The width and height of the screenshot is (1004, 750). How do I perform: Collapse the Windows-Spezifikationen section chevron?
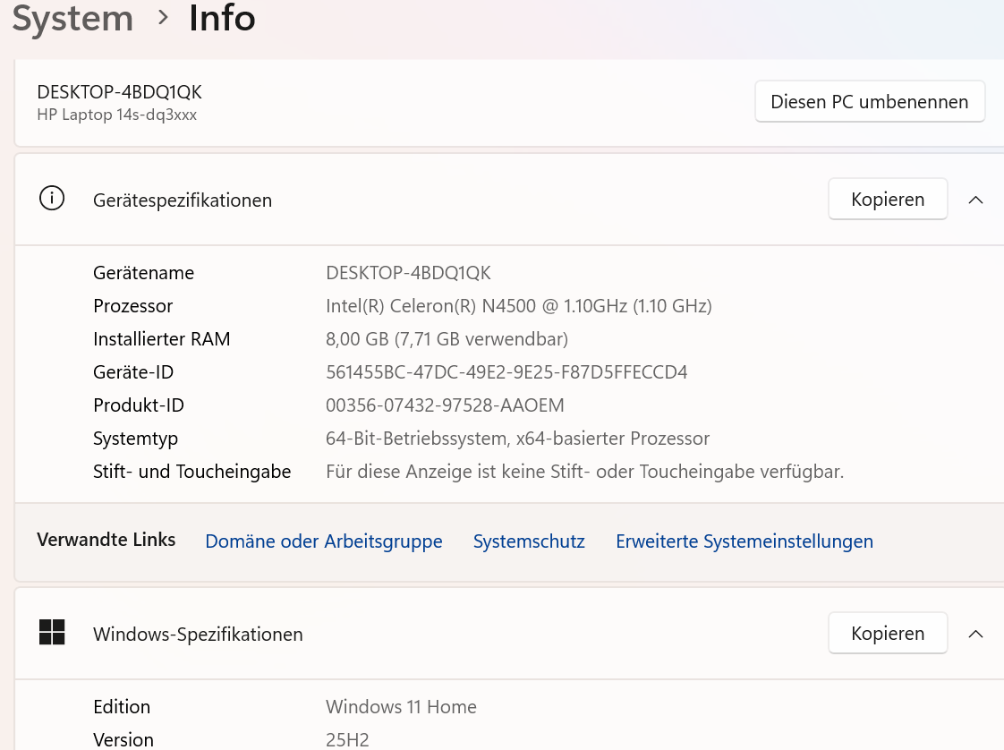[x=975, y=634]
